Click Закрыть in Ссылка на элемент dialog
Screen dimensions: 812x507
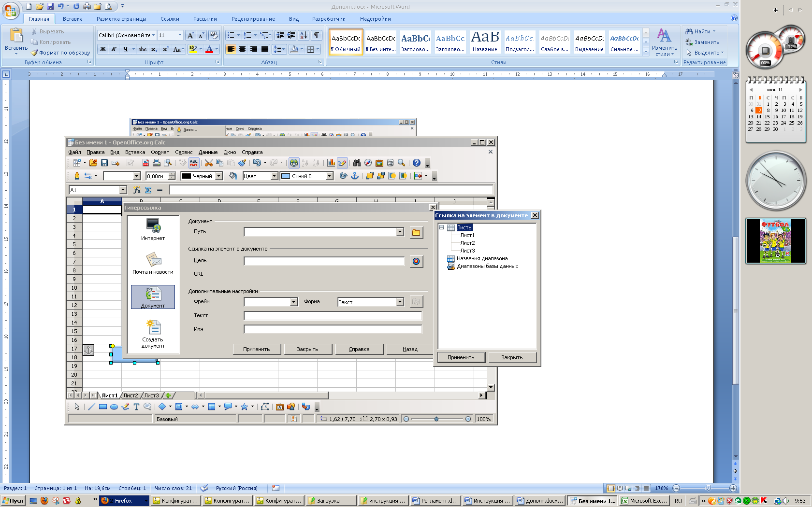(512, 357)
